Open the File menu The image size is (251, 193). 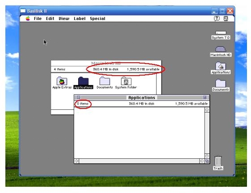tap(38, 19)
